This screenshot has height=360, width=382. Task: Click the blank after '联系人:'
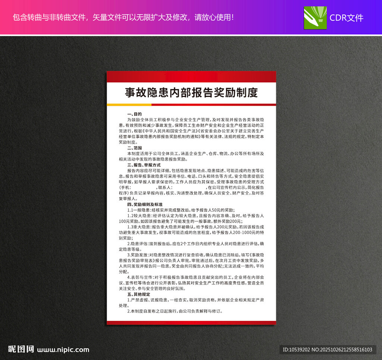coord(189,188)
